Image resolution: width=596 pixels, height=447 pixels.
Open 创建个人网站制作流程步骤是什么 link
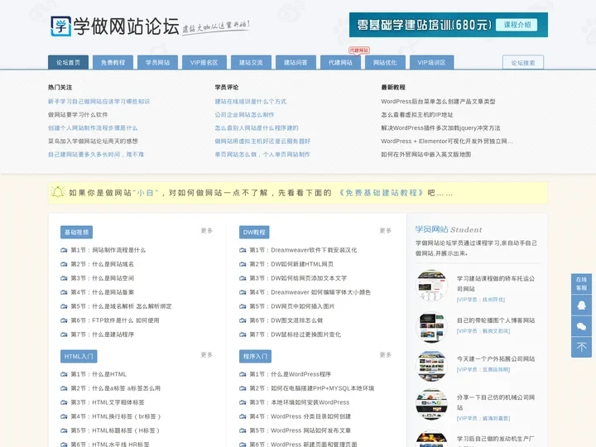pyautogui.click(x=93, y=128)
